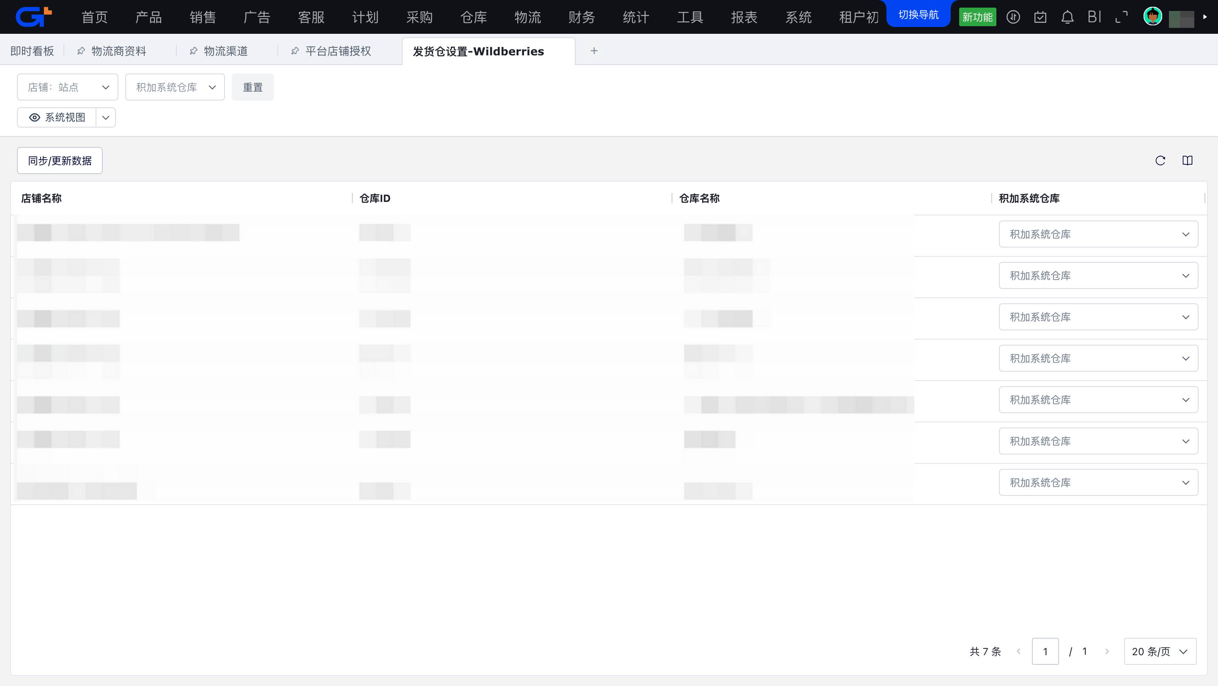Viewport: 1218px width, 686px height.
Task: Expand the 店铺：站点 filter dropdown
Action: pos(68,87)
